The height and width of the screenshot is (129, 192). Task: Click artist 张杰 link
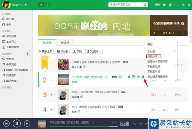[x=74, y=112]
